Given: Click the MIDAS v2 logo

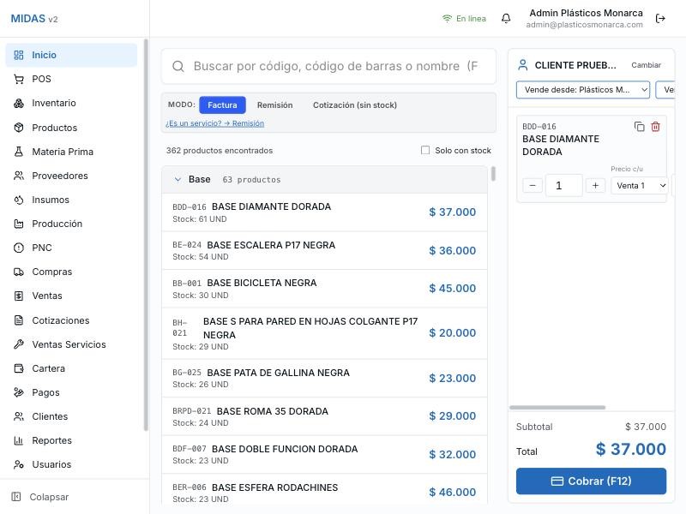Looking at the screenshot, I should (x=34, y=19).
